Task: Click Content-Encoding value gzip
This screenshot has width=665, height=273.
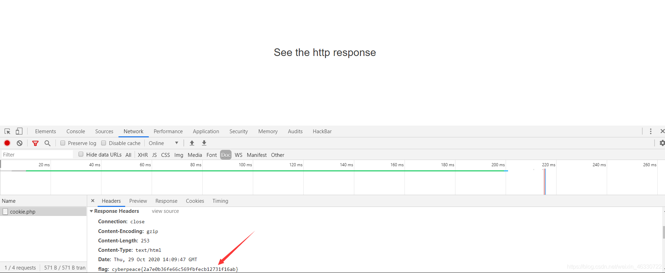Action: coord(152,231)
